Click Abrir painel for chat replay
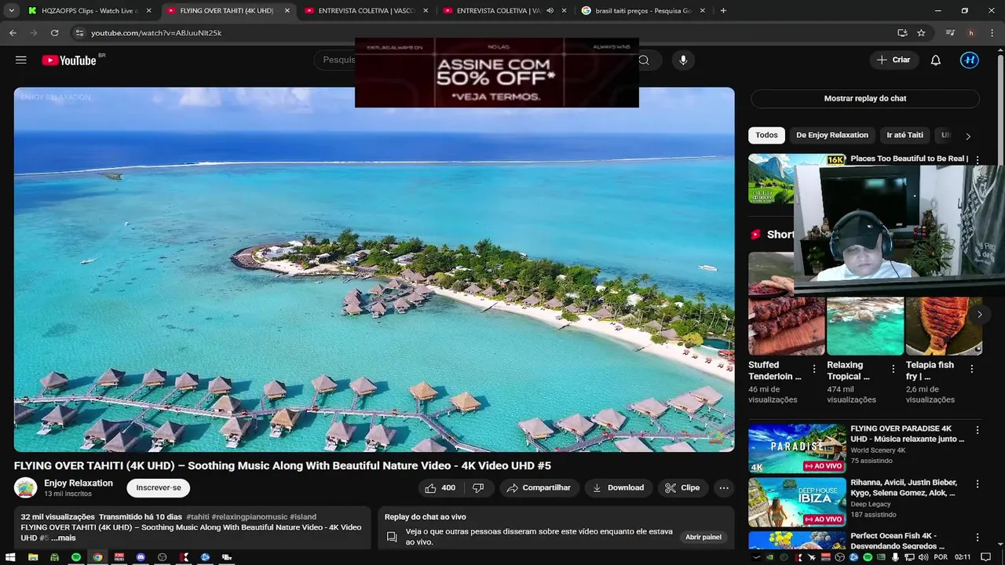The height and width of the screenshot is (565, 1005). [703, 537]
